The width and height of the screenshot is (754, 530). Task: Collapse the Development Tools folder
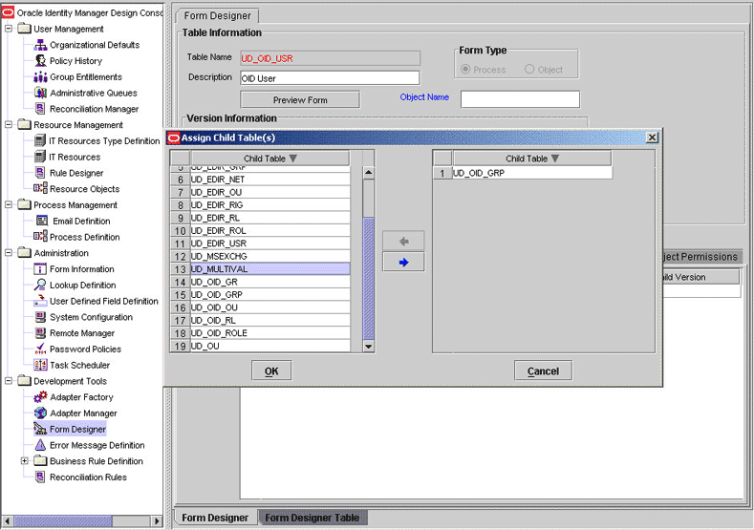9,381
